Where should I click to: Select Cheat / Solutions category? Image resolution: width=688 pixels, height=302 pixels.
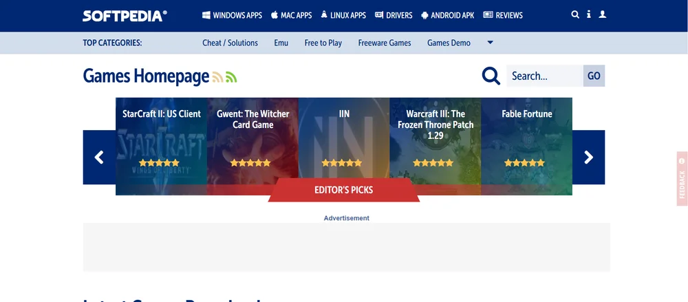pyautogui.click(x=230, y=43)
